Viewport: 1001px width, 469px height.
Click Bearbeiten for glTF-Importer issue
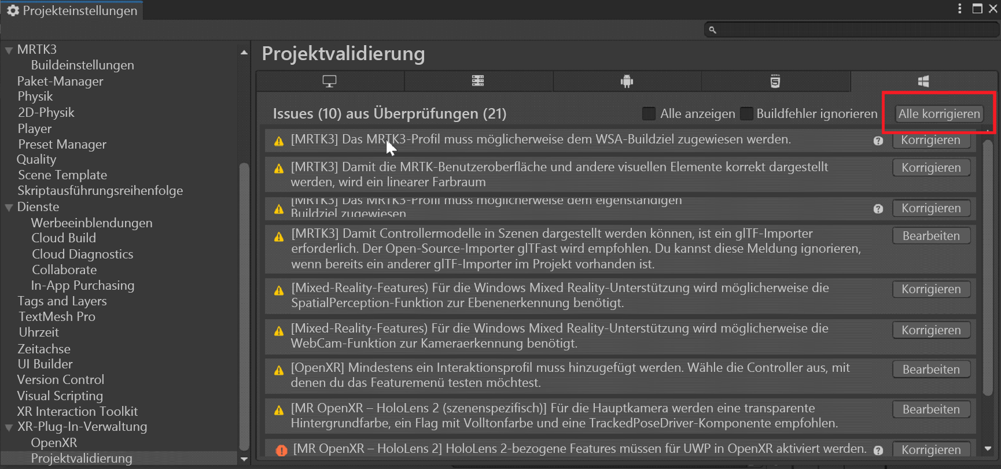click(x=931, y=236)
